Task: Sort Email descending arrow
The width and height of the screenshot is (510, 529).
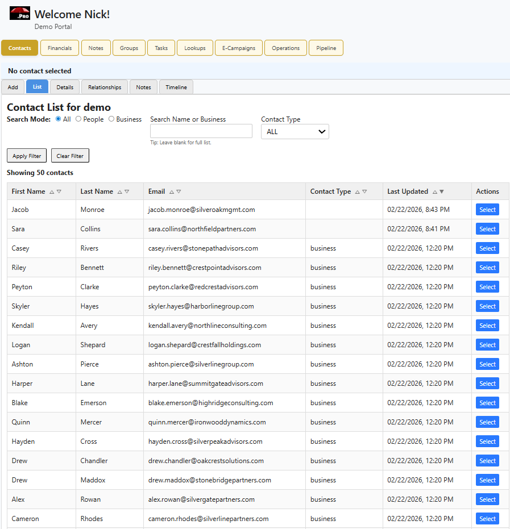Action: (x=179, y=191)
